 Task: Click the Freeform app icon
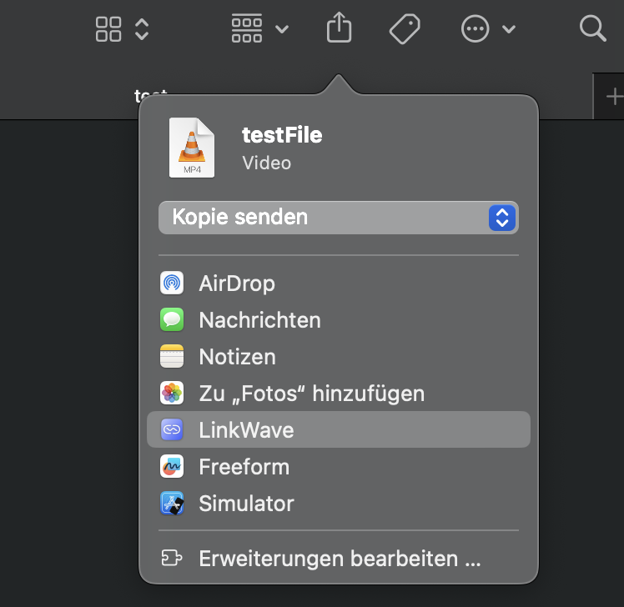coord(172,467)
